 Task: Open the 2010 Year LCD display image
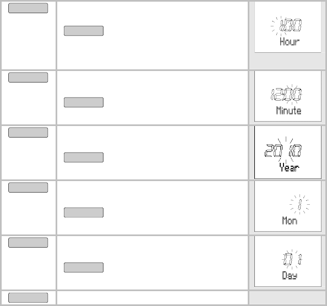[288, 152]
